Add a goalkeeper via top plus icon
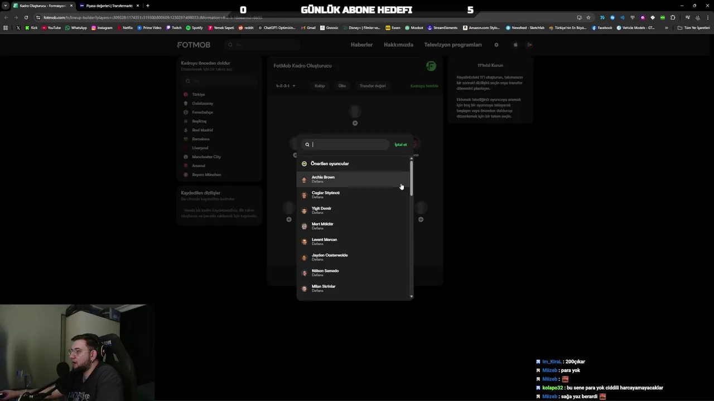Viewport: 714px width, 401px height. 355,123
